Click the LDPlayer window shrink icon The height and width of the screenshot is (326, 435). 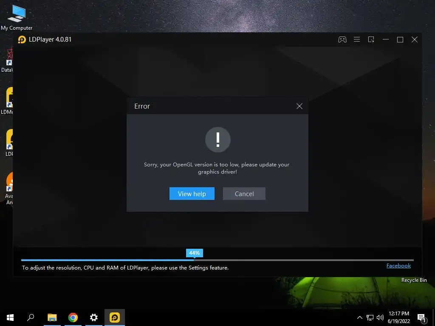coord(371,39)
